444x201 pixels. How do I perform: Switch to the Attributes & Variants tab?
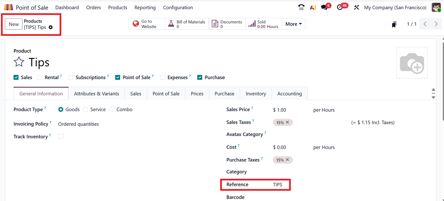point(96,94)
